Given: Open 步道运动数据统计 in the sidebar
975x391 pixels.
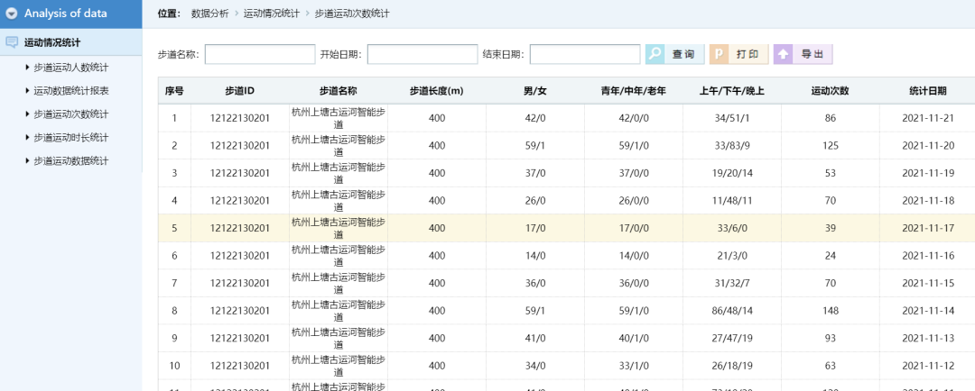Looking at the screenshot, I should [x=71, y=160].
